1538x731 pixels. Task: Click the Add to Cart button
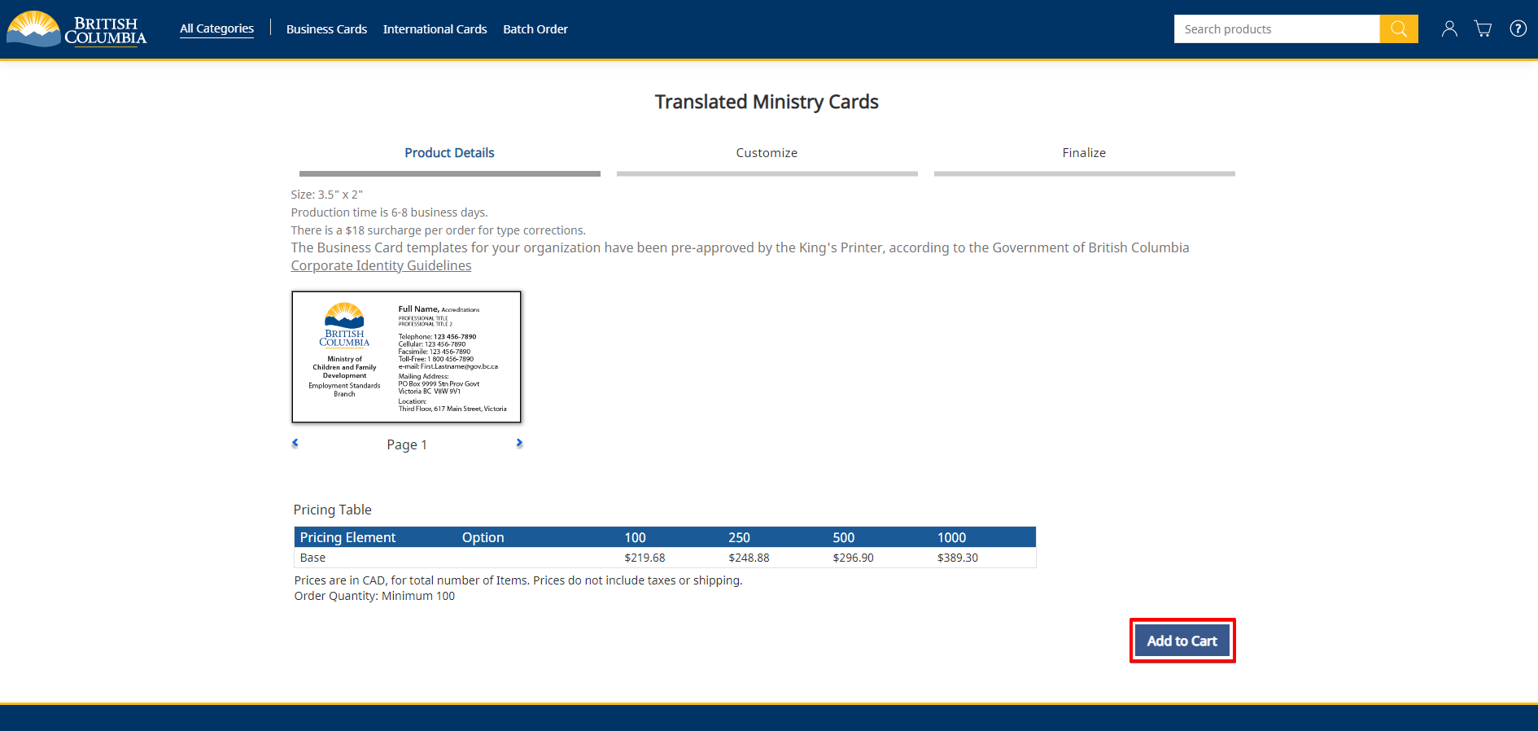tap(1182, 641)
